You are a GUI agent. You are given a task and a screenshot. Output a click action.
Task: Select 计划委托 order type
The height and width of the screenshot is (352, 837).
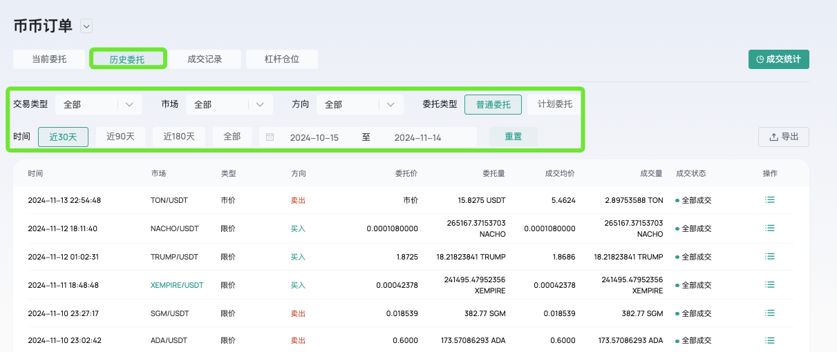[555, 104]
